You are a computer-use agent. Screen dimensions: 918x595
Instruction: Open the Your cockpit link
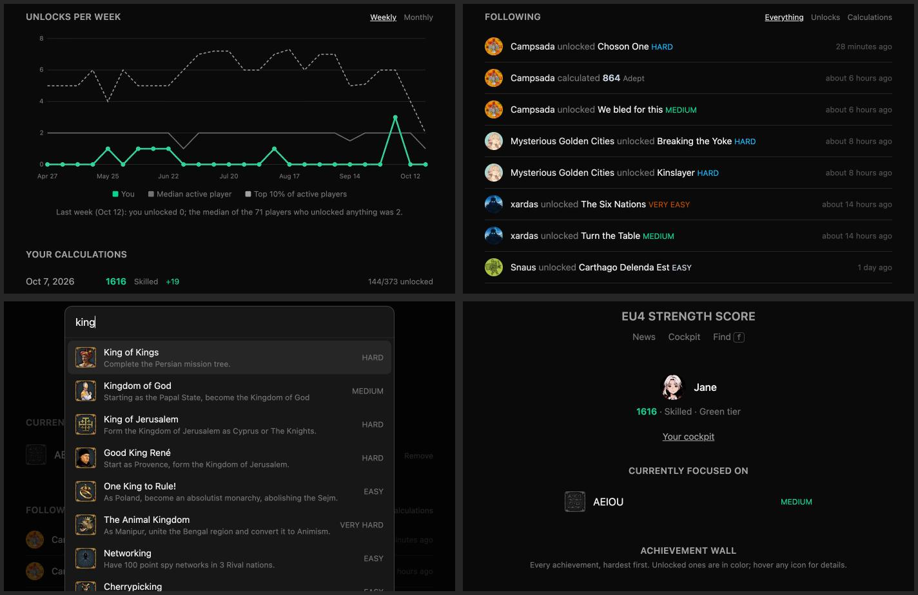688,437
